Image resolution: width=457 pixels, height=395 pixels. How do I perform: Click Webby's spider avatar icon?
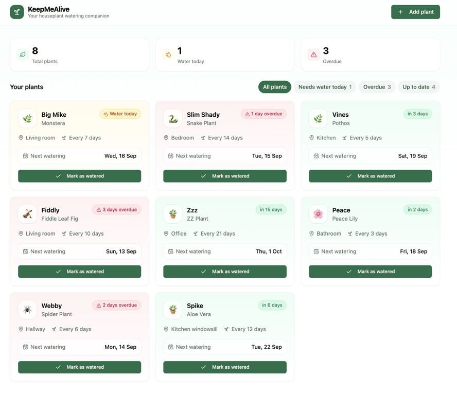(27, 309)
